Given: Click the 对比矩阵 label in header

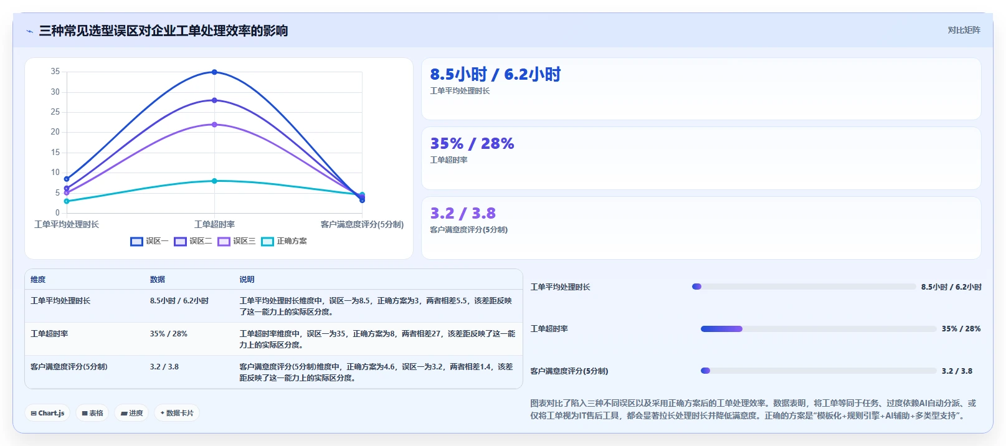Looking at the screenshot, I should [964, 30].
